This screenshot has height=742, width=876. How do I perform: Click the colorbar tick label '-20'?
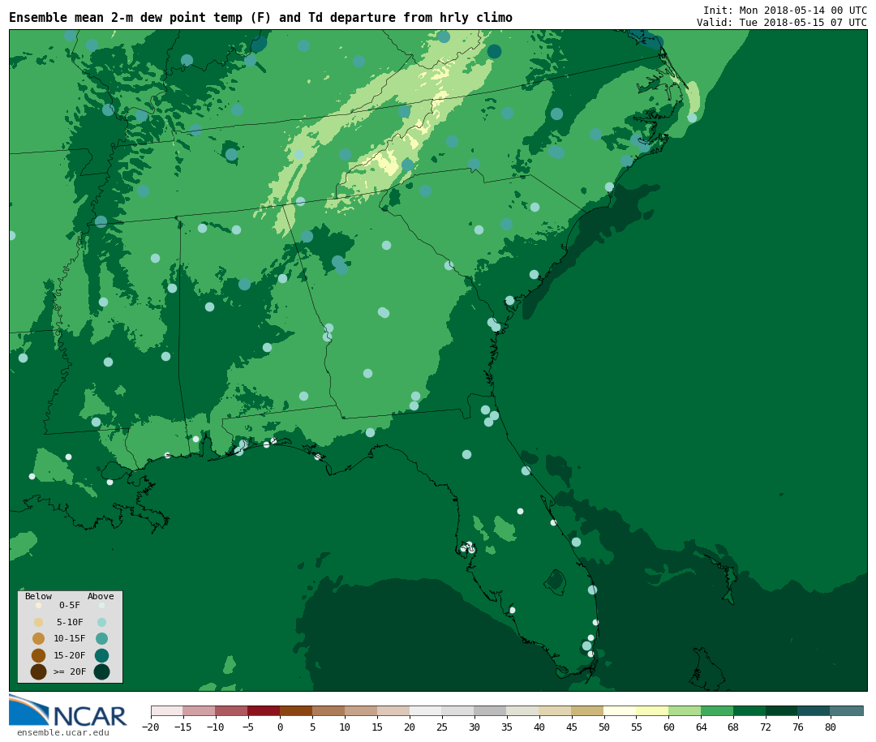point(150,727)
